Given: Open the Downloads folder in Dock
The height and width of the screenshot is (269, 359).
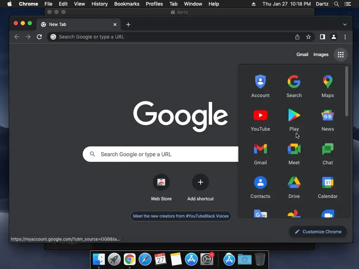Looking at the screenshot, I should pos(244,259).
